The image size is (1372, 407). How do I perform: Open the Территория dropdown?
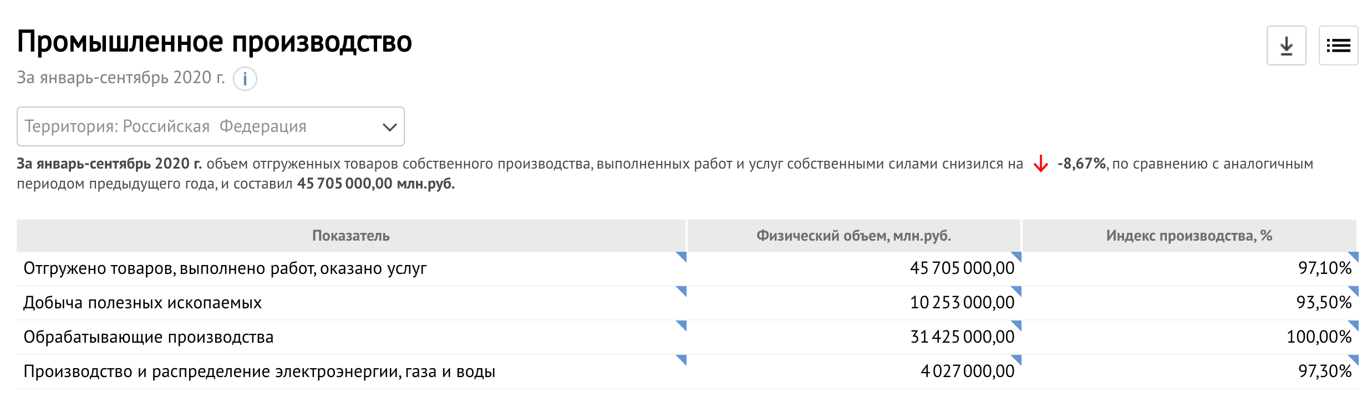click(x=211, y=126)
